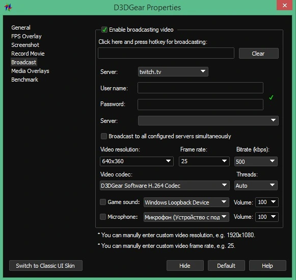Viewport: 296px width, 280px height.
Task: Uncheck Enable broadcasting video
Action: (x=104, y=30)
